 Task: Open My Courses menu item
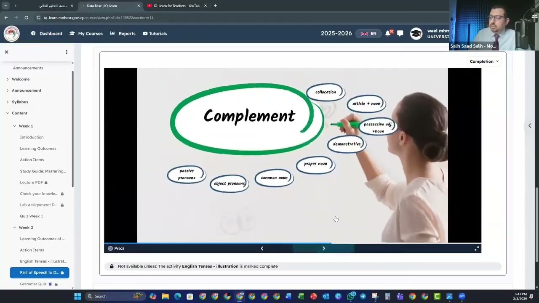click(x=86, y=34)
